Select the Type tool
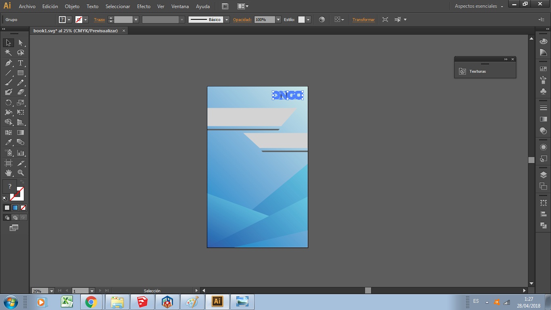551x310 pixels. [21, 63]
